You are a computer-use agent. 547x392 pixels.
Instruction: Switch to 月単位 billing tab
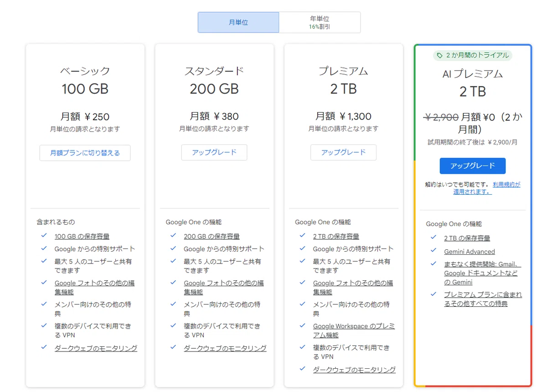pyautogui.click(x=238, y=22)
